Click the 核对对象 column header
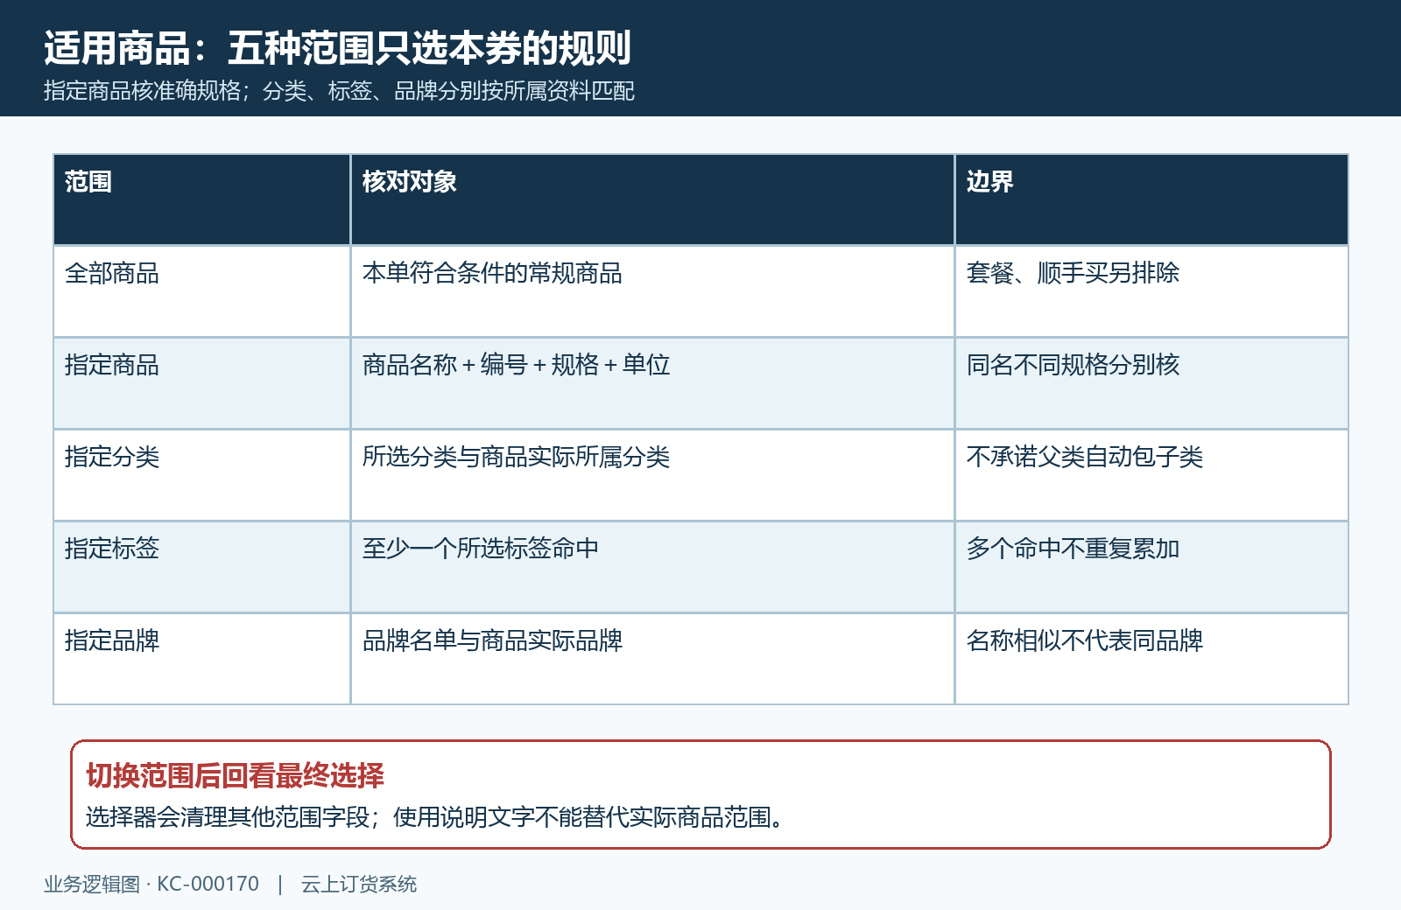Viewport: 1401px width, 910px height. point(652,199)
